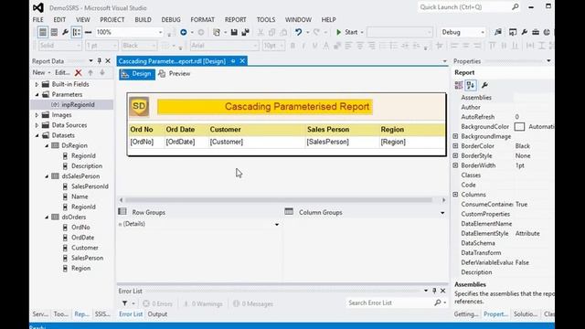Click the Undo arrow icon
Screen dimensions: 585x329
[299, 33]
